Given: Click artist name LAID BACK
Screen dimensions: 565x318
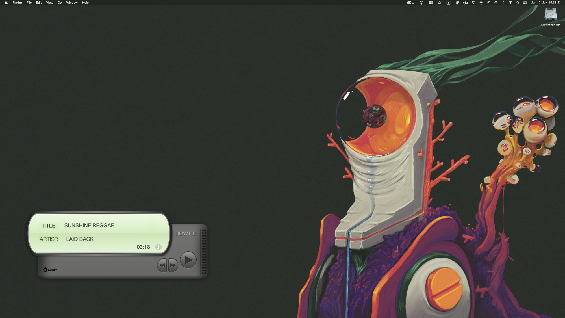Looking at the screenshot, I should [80, 239].
